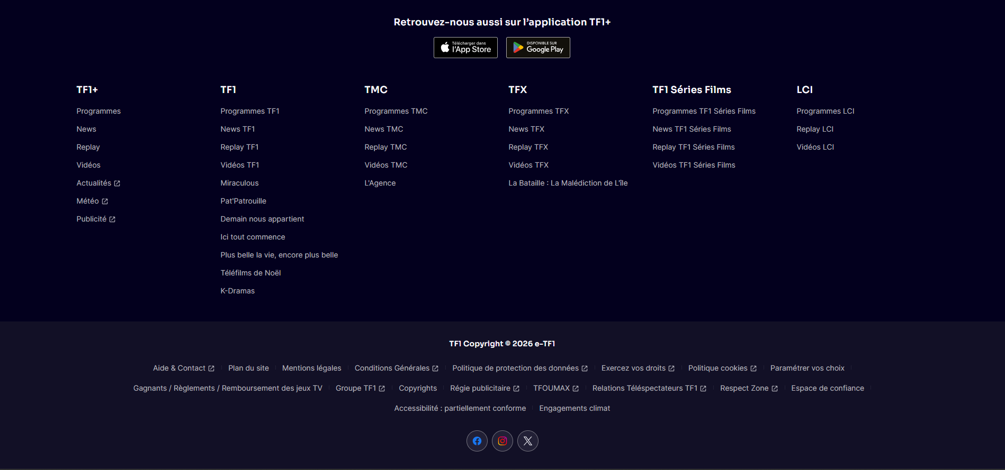Open Programmes LCI link
The image size is (1005, 470).
pyautogui.click(x=825, y=111)
